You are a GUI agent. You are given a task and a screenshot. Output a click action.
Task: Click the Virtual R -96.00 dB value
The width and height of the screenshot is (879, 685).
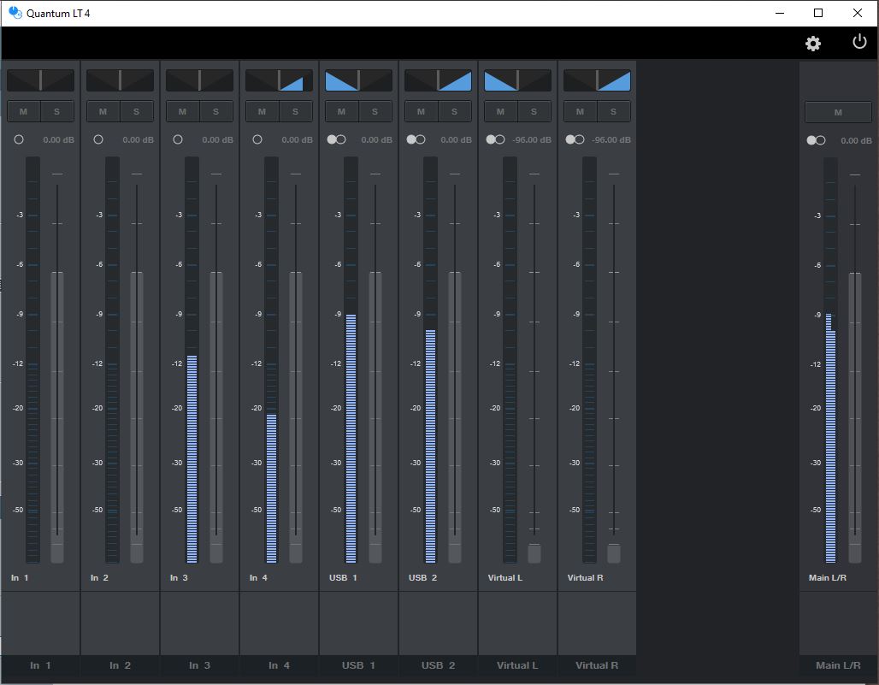[611, 139]
